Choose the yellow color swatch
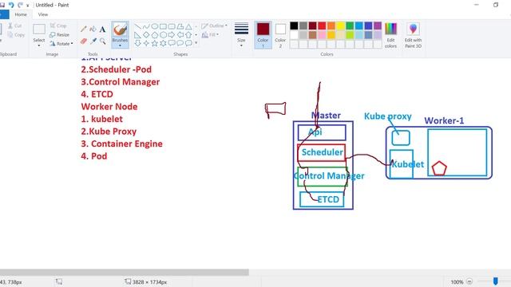This screenshot has height=287, width=511. (x=340, y=26)
